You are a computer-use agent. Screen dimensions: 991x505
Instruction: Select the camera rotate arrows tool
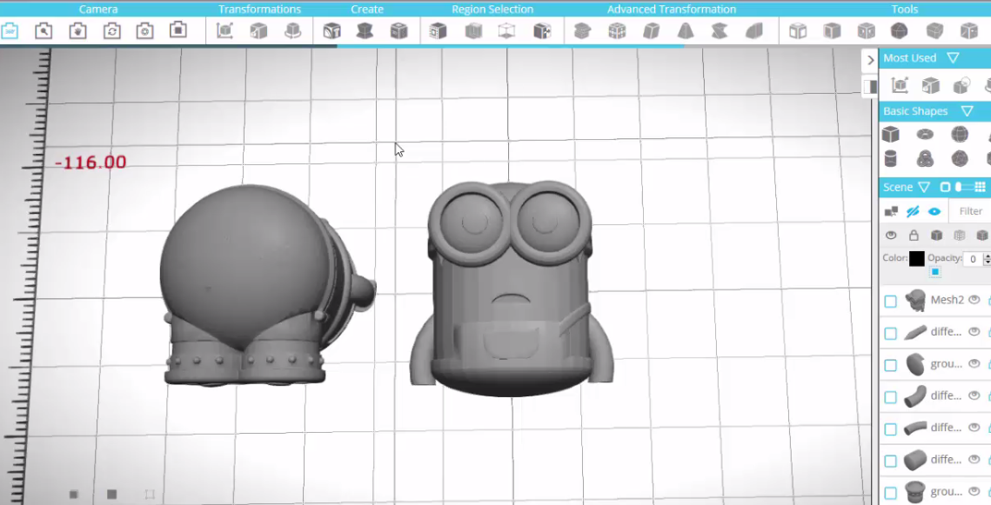(x=112, y=31)
